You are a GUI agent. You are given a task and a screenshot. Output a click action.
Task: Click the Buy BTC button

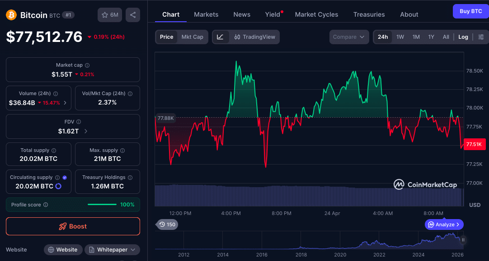point(470,11)
